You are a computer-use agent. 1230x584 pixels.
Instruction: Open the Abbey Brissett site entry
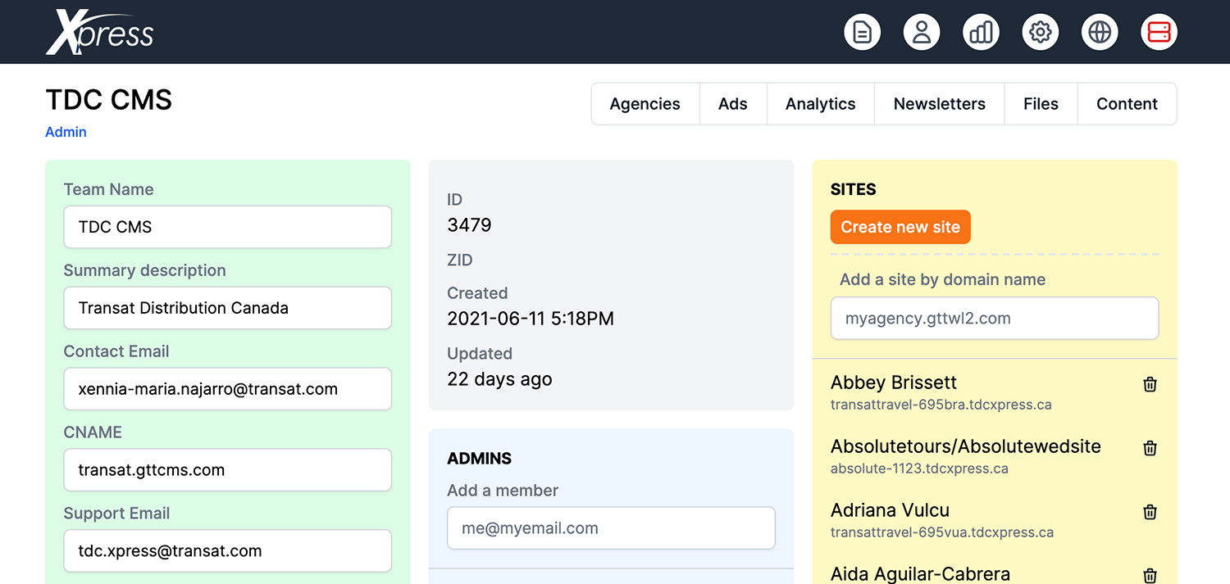pos(893,383)
